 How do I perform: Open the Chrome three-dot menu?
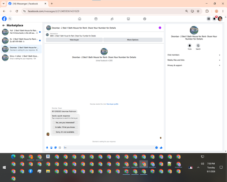click(x=223, y=11)
